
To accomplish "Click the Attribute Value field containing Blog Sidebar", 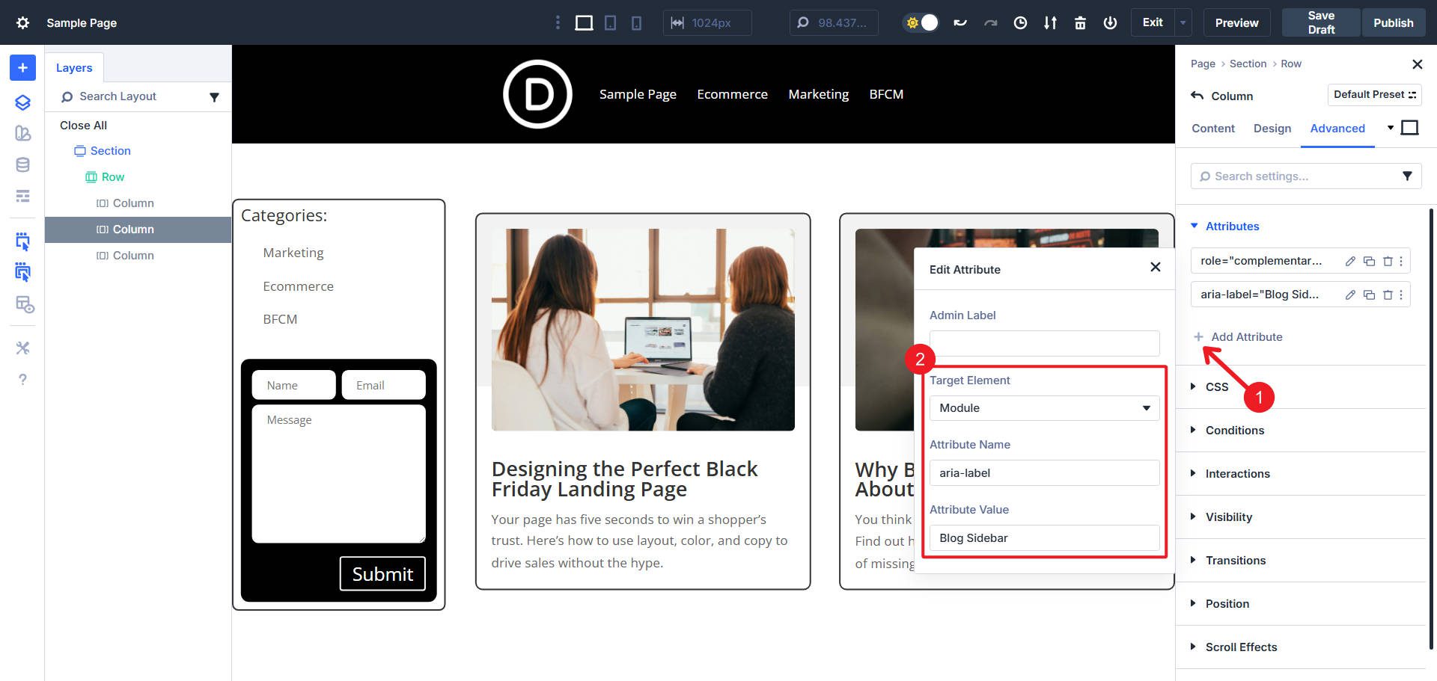I will [x=1044, y=537].
